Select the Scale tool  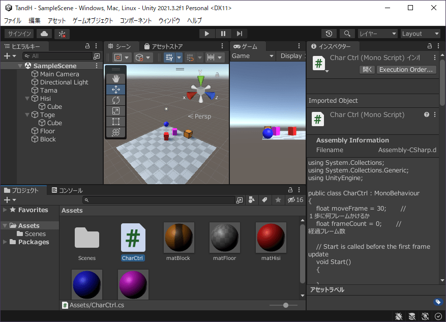tap(116, 111)
